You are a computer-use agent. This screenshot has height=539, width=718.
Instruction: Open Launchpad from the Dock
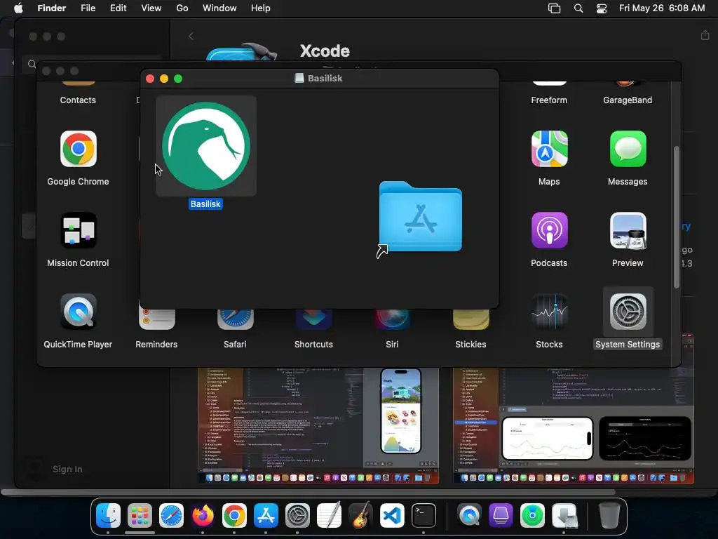click(x=140, y=515)
